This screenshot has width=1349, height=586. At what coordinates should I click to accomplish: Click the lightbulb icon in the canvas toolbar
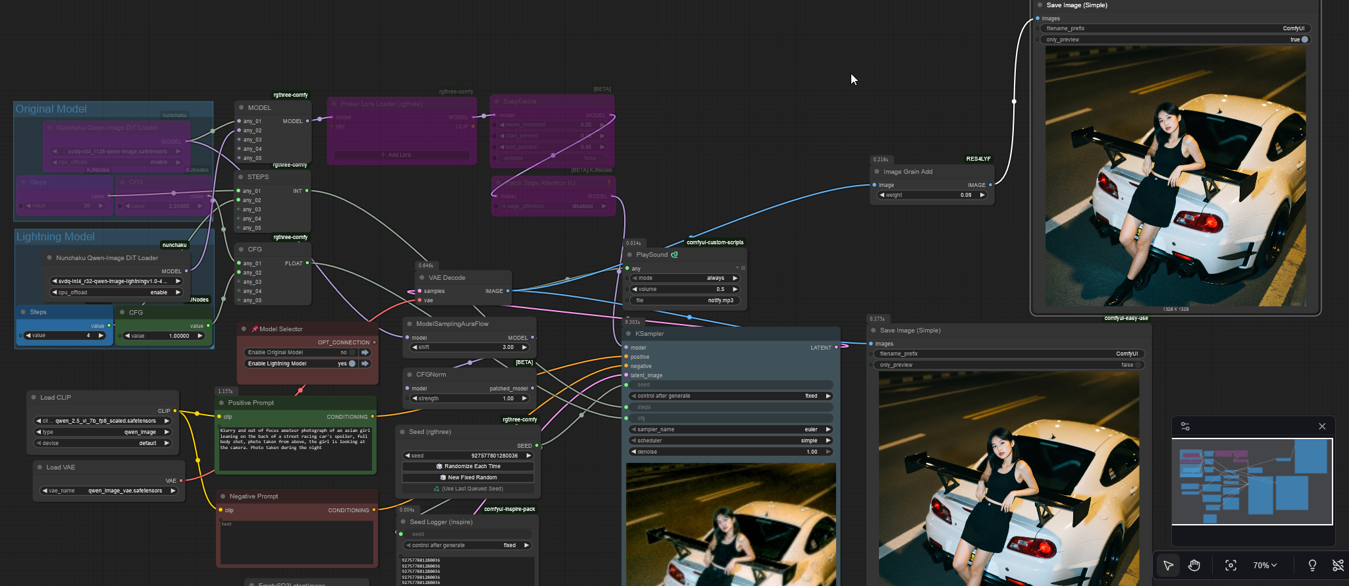(x=1312, y=566)
